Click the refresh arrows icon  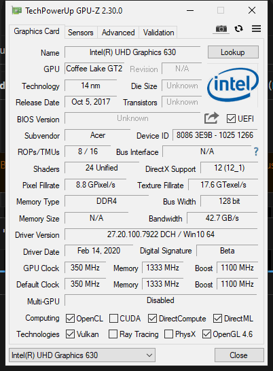[238, 29]
